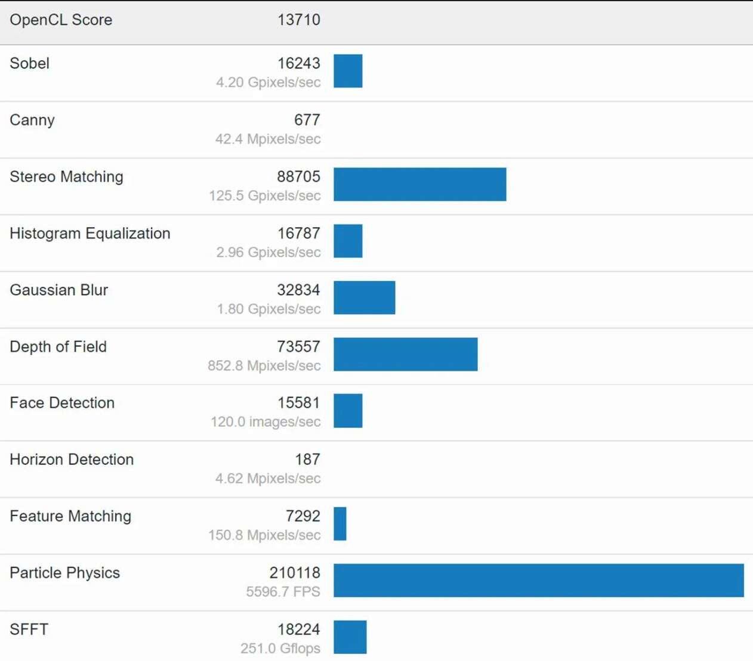Viewport: 753px width, 661px height.
Task: Click the Sobel benchmark label
Action: [x=29, y=63]
